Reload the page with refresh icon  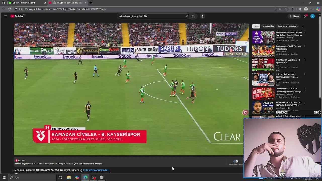[x=9, y=9]
